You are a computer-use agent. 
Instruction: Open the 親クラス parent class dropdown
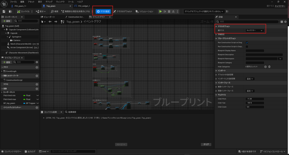pos(255,30)
